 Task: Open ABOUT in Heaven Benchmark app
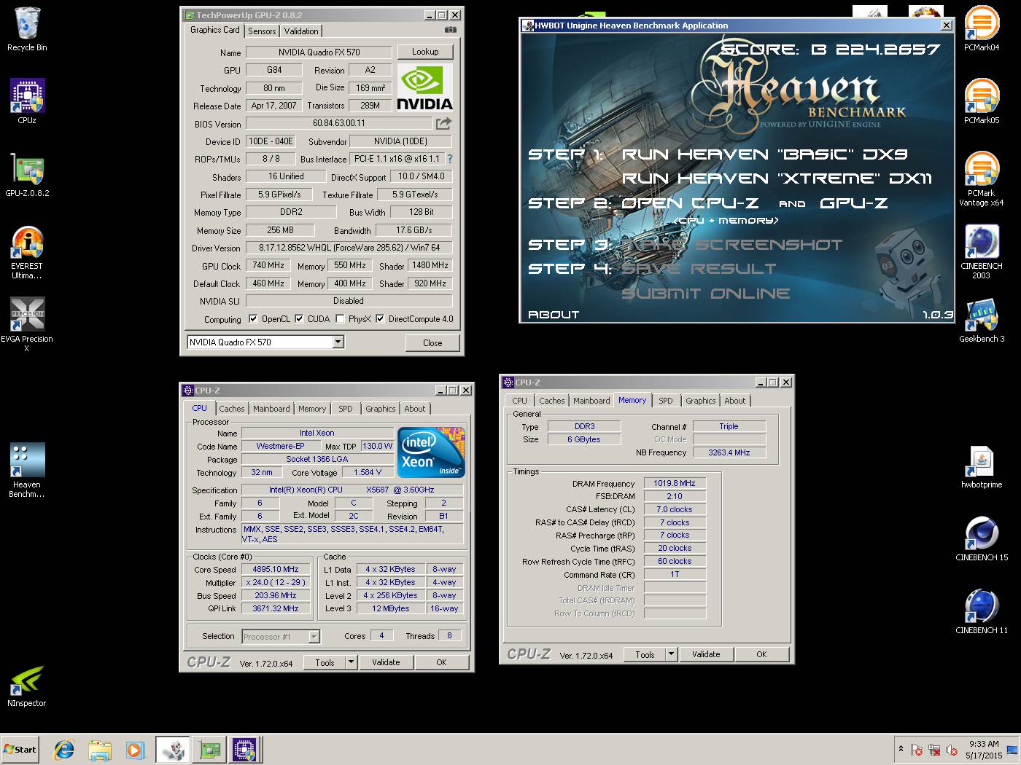[x=554, y=315]
